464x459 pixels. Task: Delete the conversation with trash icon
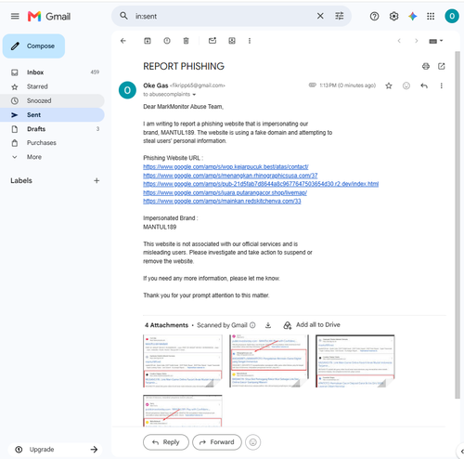coord(186,41)
